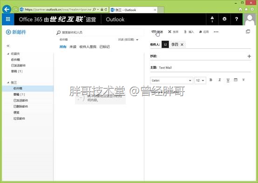Pop out the compose window
Image resolution: width=258 pixels, height=183 pixels.
coord(248,32)
